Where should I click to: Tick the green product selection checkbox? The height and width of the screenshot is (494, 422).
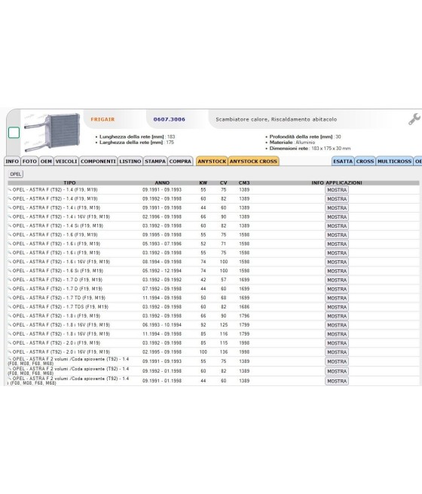(x=14, y=133)
